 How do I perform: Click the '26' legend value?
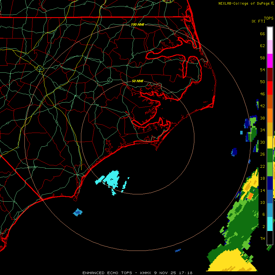pos(262,154)
